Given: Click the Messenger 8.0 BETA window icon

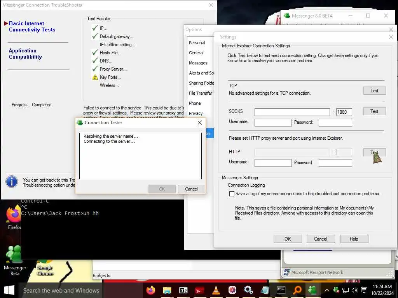Looking at the screenshot, I should point(287,16).
